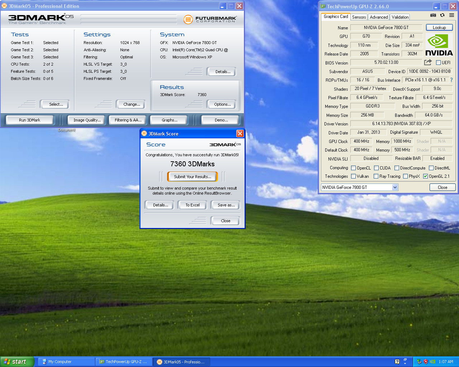Minimize the 3DMark05 window
The width and height of the screenshot is (459, 367).
223,6
